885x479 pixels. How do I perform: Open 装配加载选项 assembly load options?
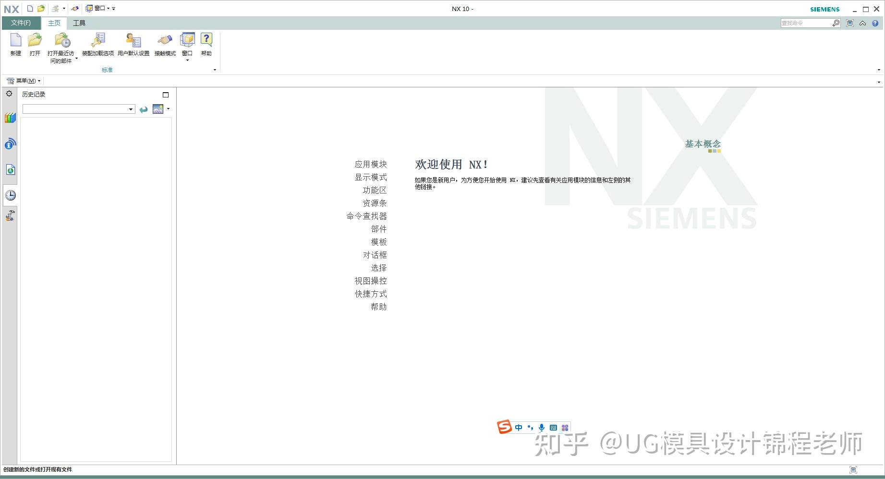pos(98,44)
